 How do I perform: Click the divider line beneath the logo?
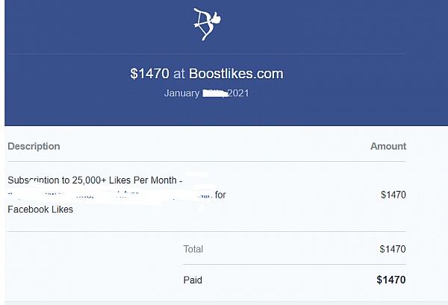coord(207,54)
